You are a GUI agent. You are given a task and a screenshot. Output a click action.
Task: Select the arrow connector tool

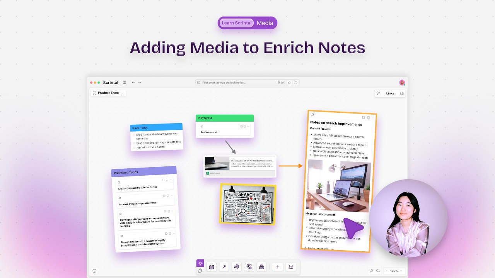(x=224, y=267)
